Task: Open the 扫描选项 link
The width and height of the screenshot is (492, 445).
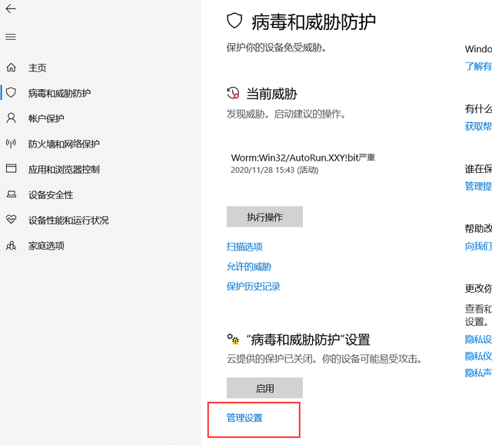Action: (x=244, y=247)
